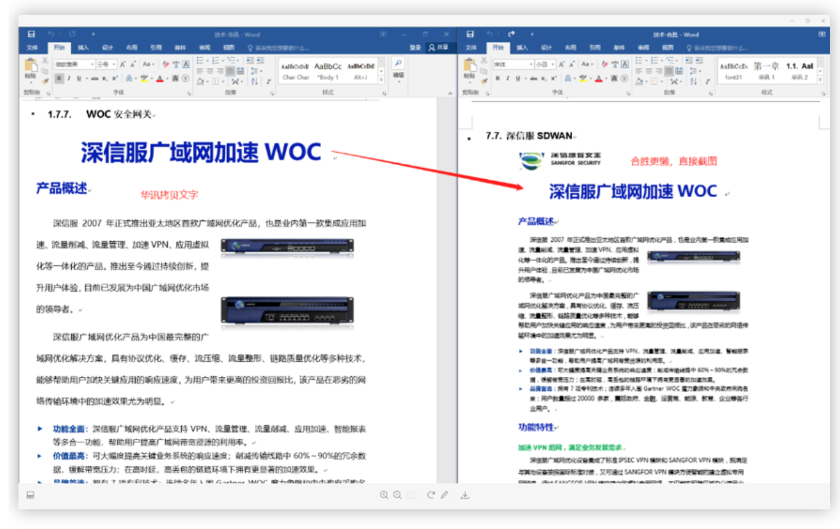The image size is (840, 529).
Task: Toggle Bold in left Word window
Action: (x=59, y=79)
